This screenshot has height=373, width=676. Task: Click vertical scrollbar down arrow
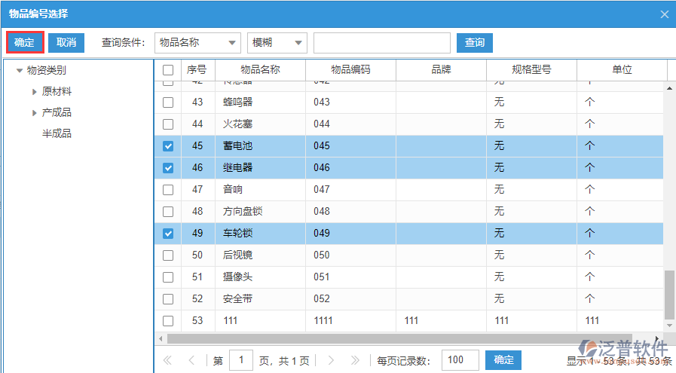(669, 326)
